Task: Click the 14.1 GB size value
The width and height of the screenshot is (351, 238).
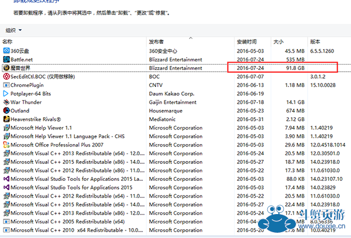Action: (x=295, y=102)
